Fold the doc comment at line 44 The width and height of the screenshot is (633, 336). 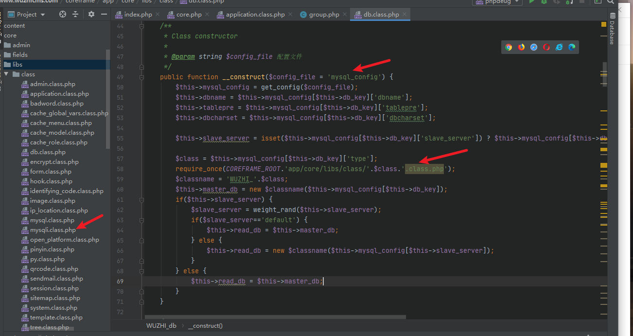pos(141,26)
